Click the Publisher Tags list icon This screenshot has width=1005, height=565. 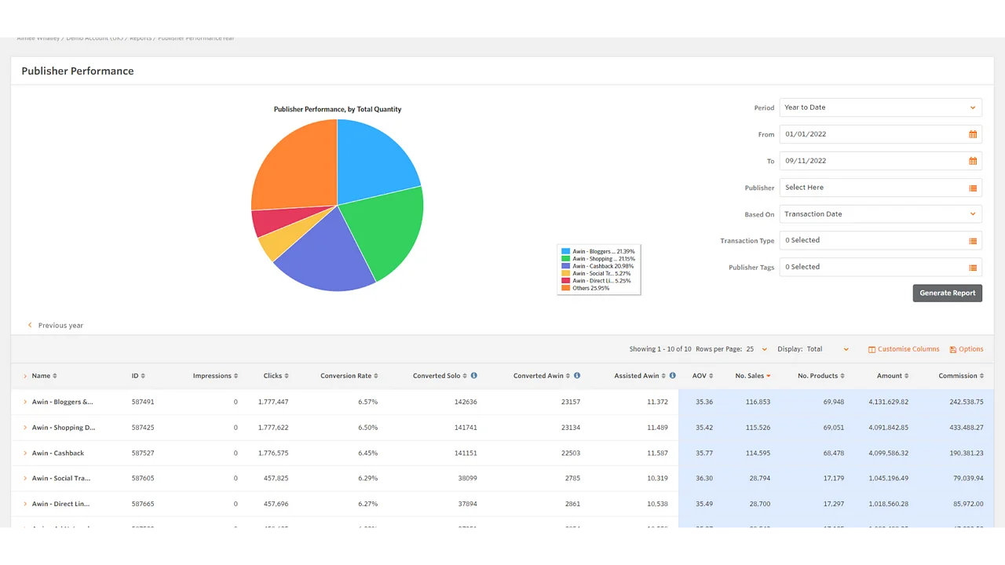point(972,268)
